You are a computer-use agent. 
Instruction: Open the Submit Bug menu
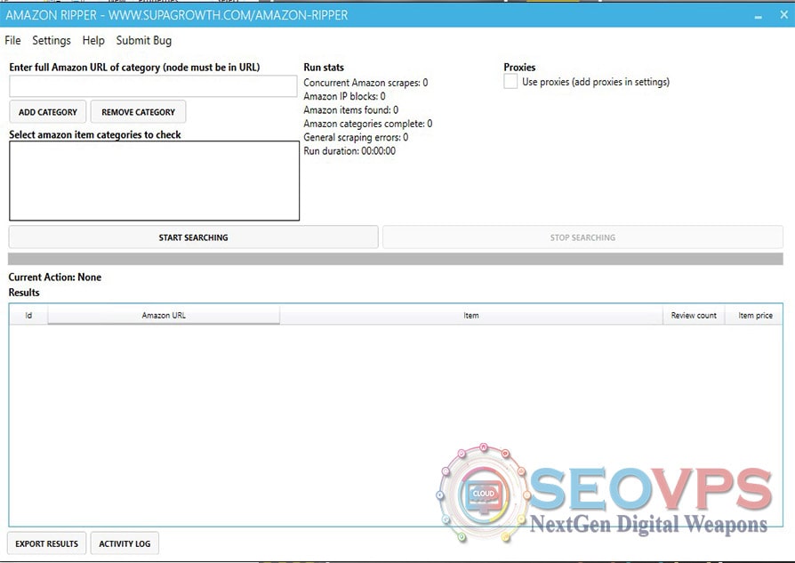coord(143,41)
